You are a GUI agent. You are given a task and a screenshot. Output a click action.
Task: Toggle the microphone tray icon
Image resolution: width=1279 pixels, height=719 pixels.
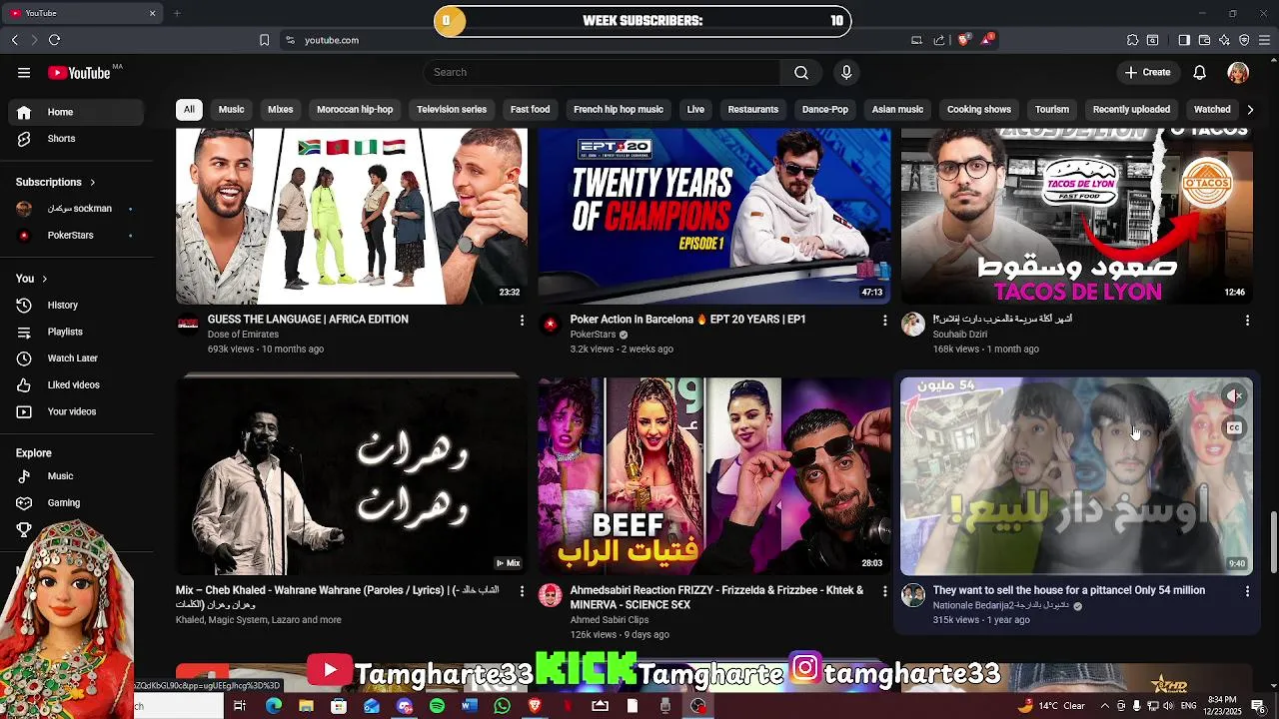click(x=1137, y=706)
